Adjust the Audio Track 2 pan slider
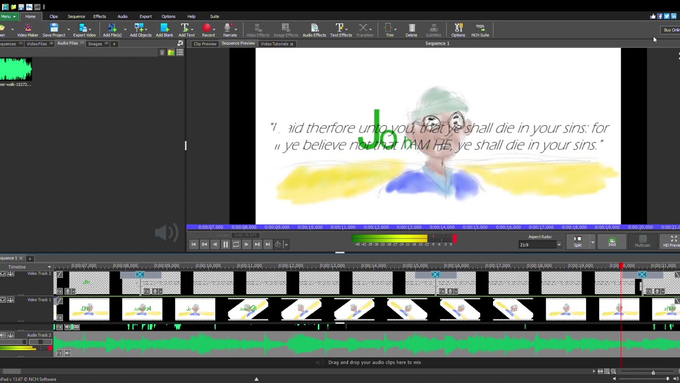This screenshot has height=383, width=680. [40, 342]
